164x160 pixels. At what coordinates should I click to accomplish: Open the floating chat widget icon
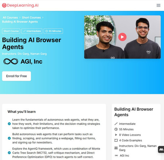tap(161, 149)
